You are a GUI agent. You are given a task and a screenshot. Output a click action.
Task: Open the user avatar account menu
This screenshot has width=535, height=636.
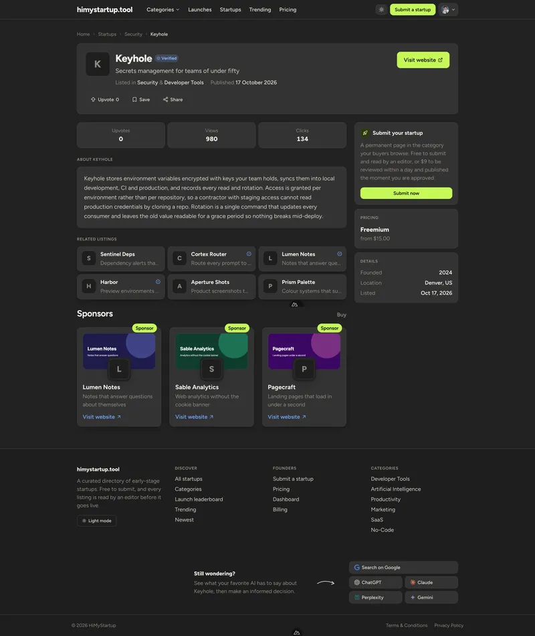pos(448,10)
